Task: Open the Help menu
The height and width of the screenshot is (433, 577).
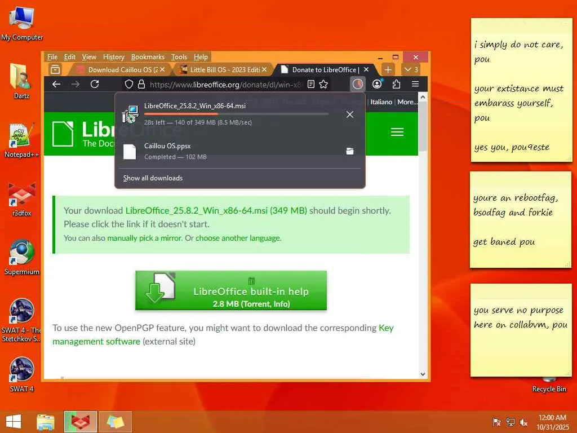Action: pos(201,57)
